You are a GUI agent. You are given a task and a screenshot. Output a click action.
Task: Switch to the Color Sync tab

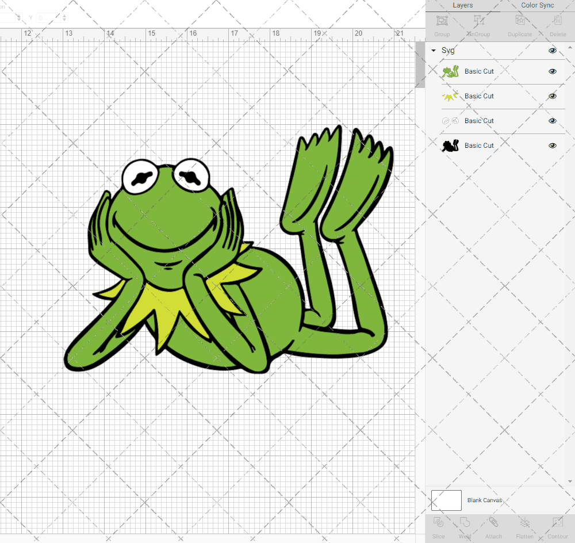pos(537,6)
